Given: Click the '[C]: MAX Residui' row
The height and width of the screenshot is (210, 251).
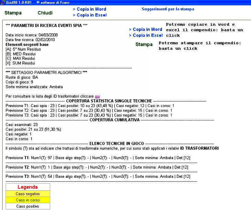Looking at the screenshot, I should [x=20, y=58].
